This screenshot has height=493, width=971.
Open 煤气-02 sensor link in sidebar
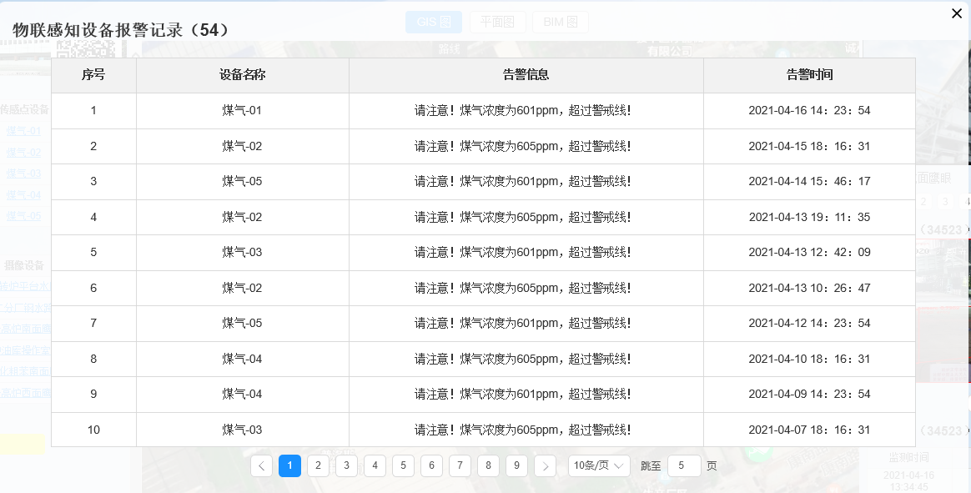[23, 153]
